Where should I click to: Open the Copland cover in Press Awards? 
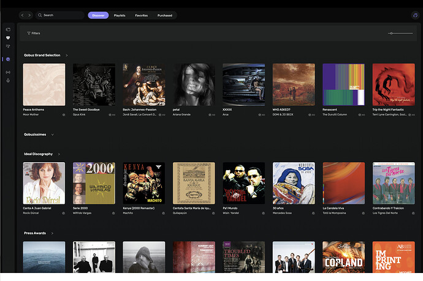[x=344, y=257]
